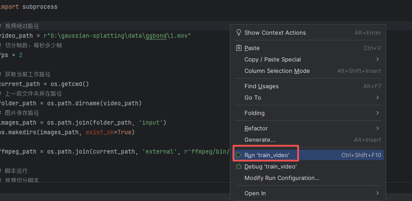
Task: Open the Refactor submenu
Action: [378, 128]
